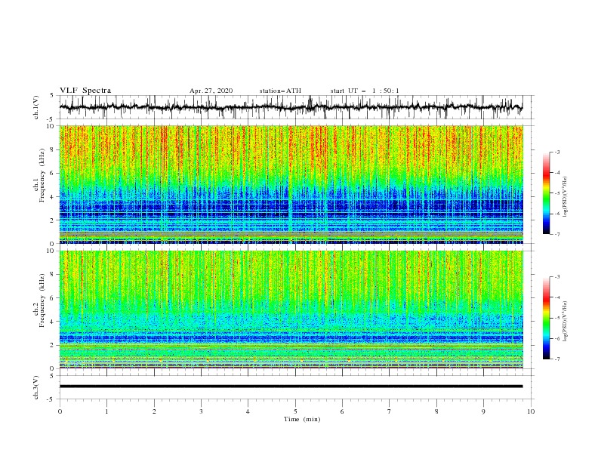Click the 'ch.3(V)' axis label
Screen dimensions: 598x462
(36, 387)
